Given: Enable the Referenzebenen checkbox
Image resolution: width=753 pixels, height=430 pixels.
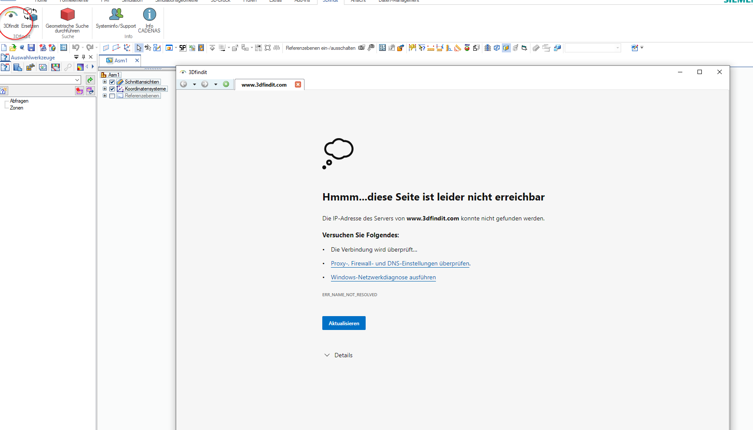Looking at the screenshot, I should [x=112, y=96].
